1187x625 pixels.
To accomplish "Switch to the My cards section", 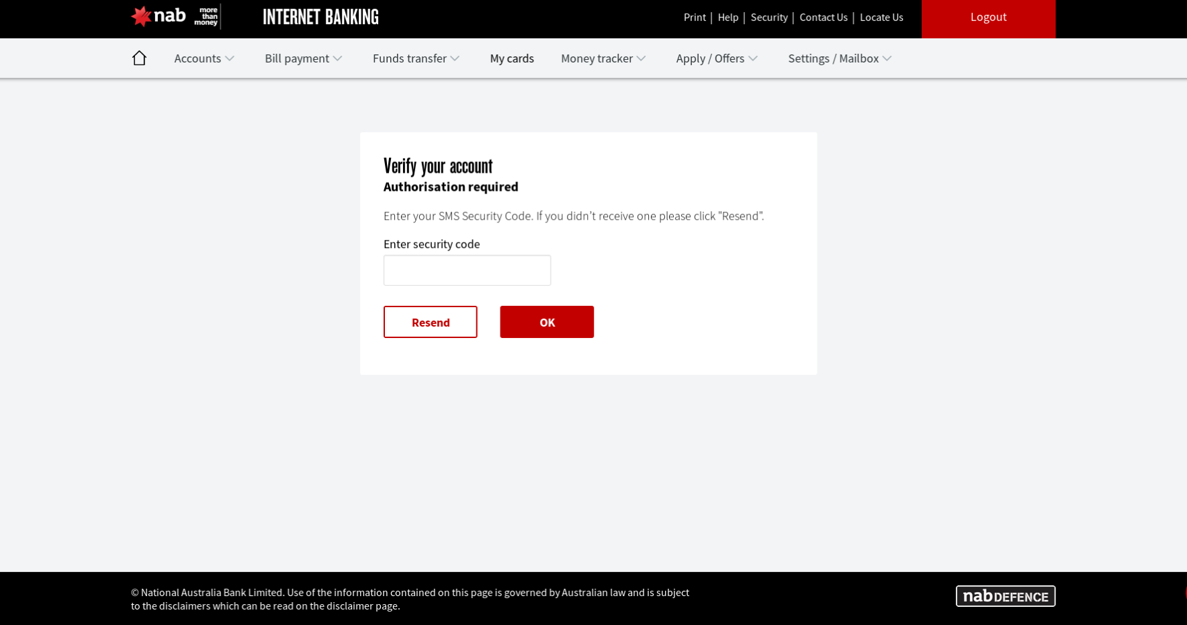I will [512, 58].
